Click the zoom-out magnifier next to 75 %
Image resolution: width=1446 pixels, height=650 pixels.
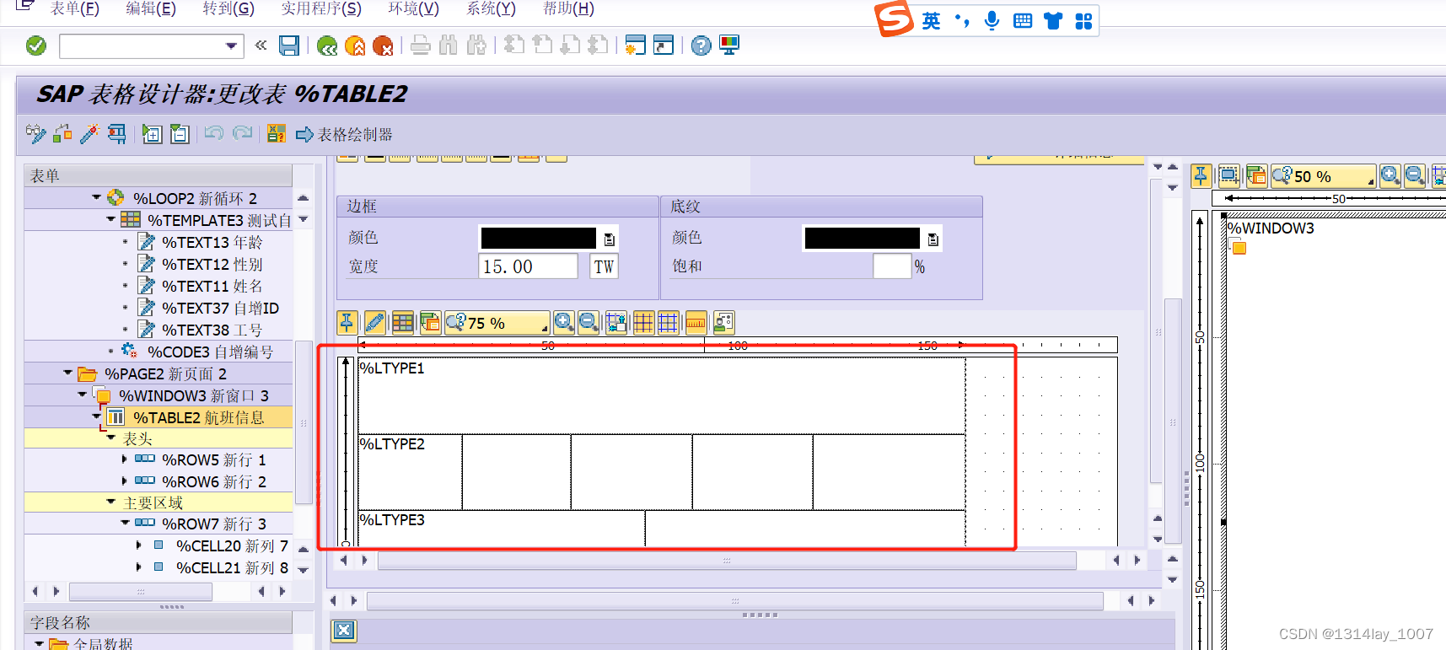click(x=589, y=322)
